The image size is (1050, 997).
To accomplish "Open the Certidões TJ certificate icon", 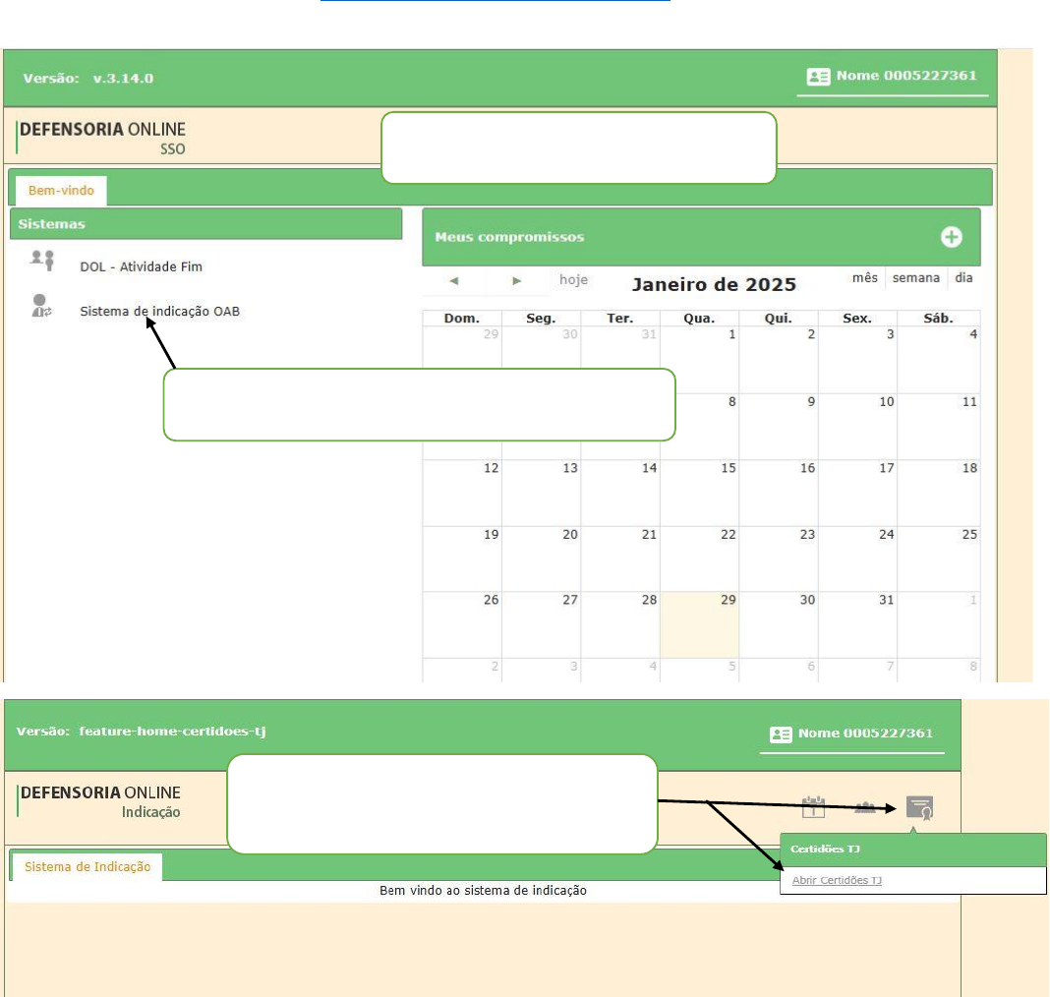I will (x=919, y=807).
